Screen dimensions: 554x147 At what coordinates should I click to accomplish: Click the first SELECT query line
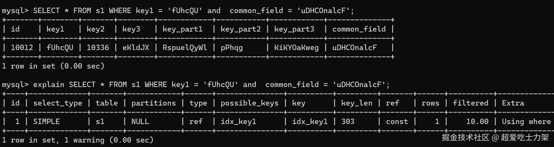click(178, 11)
